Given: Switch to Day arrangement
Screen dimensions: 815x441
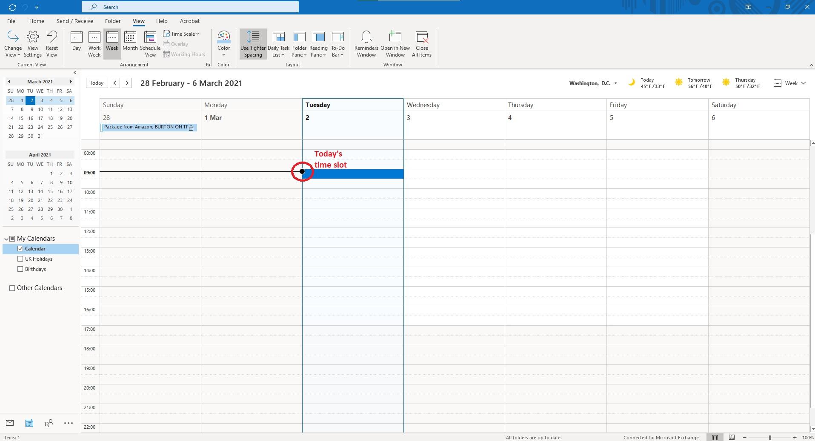Looking at the screenshot, I should coord(77,41).
